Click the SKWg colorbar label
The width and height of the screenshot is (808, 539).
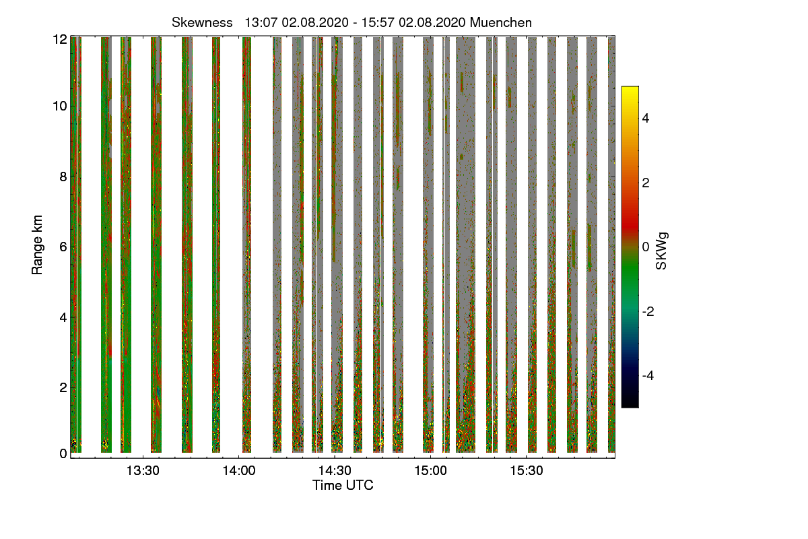tap(661, 251)
